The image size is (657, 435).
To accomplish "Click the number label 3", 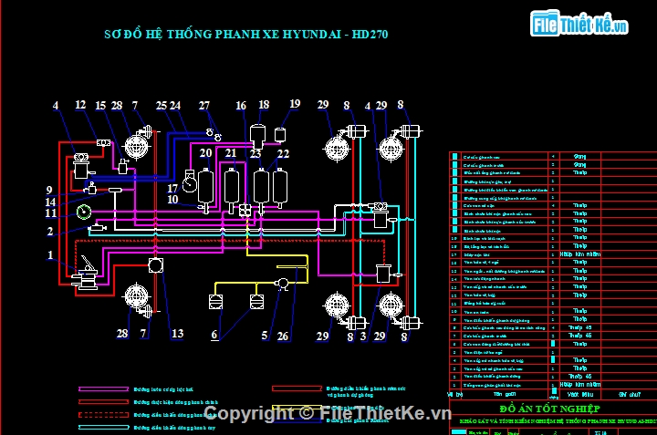I will click(x=363, y=336).
